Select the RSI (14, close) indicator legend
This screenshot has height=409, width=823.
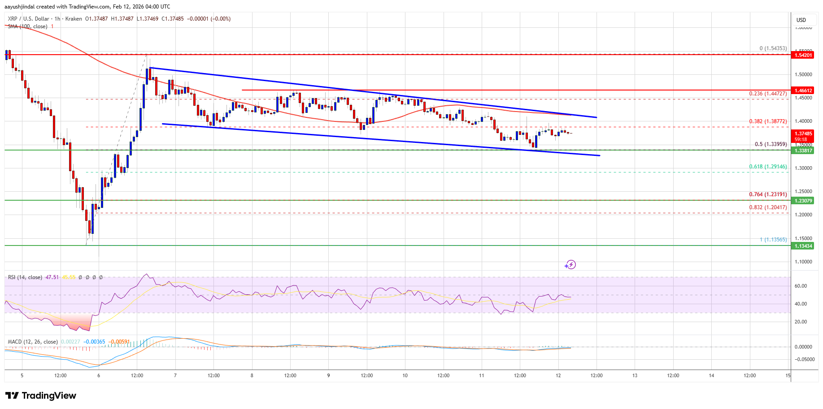(25, 277)
